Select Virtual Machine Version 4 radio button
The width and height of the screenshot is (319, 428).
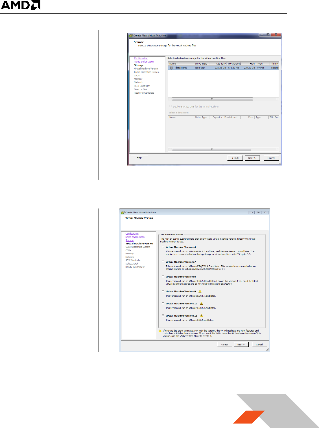[163, 247]
